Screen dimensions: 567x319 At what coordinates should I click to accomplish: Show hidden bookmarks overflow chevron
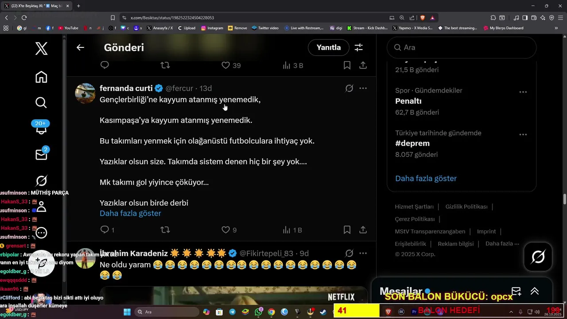[556, 28]
